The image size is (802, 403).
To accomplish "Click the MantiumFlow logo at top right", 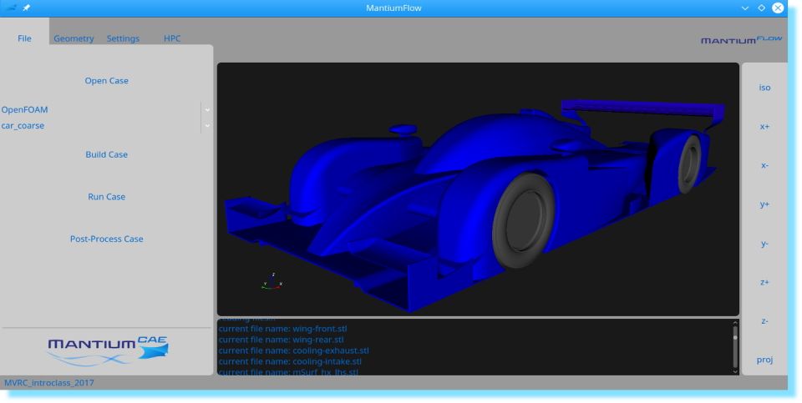I will 742,39.
